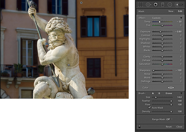This screenshot has width=186, height=132.
Task: Select the Crop Overlay grid tool
Action: [141, 4]
